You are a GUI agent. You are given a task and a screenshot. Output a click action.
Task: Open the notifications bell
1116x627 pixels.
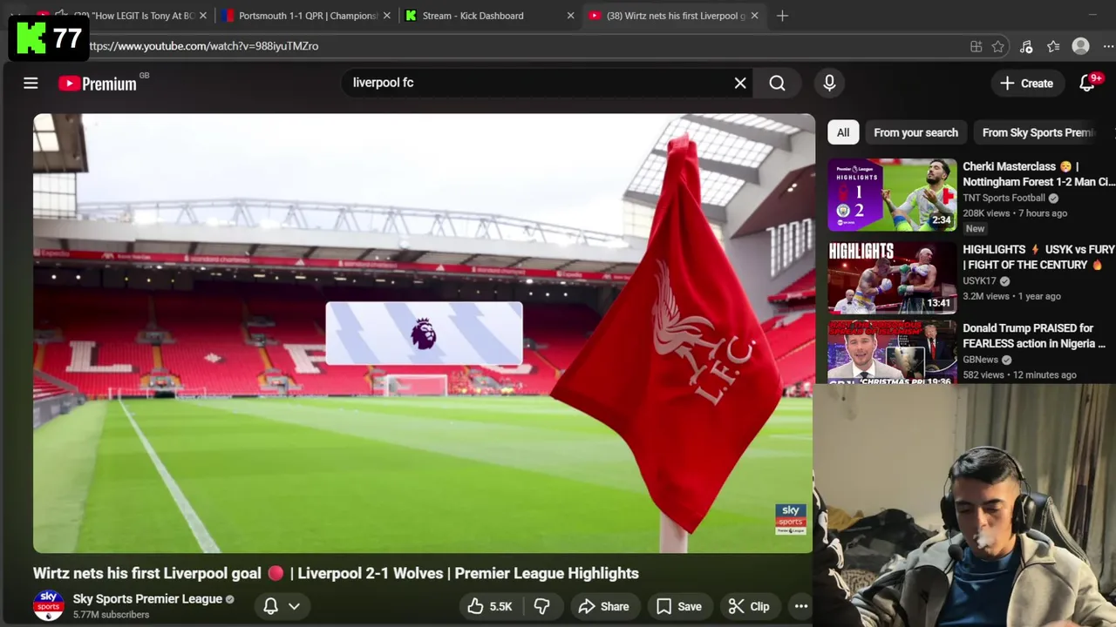1087,83
